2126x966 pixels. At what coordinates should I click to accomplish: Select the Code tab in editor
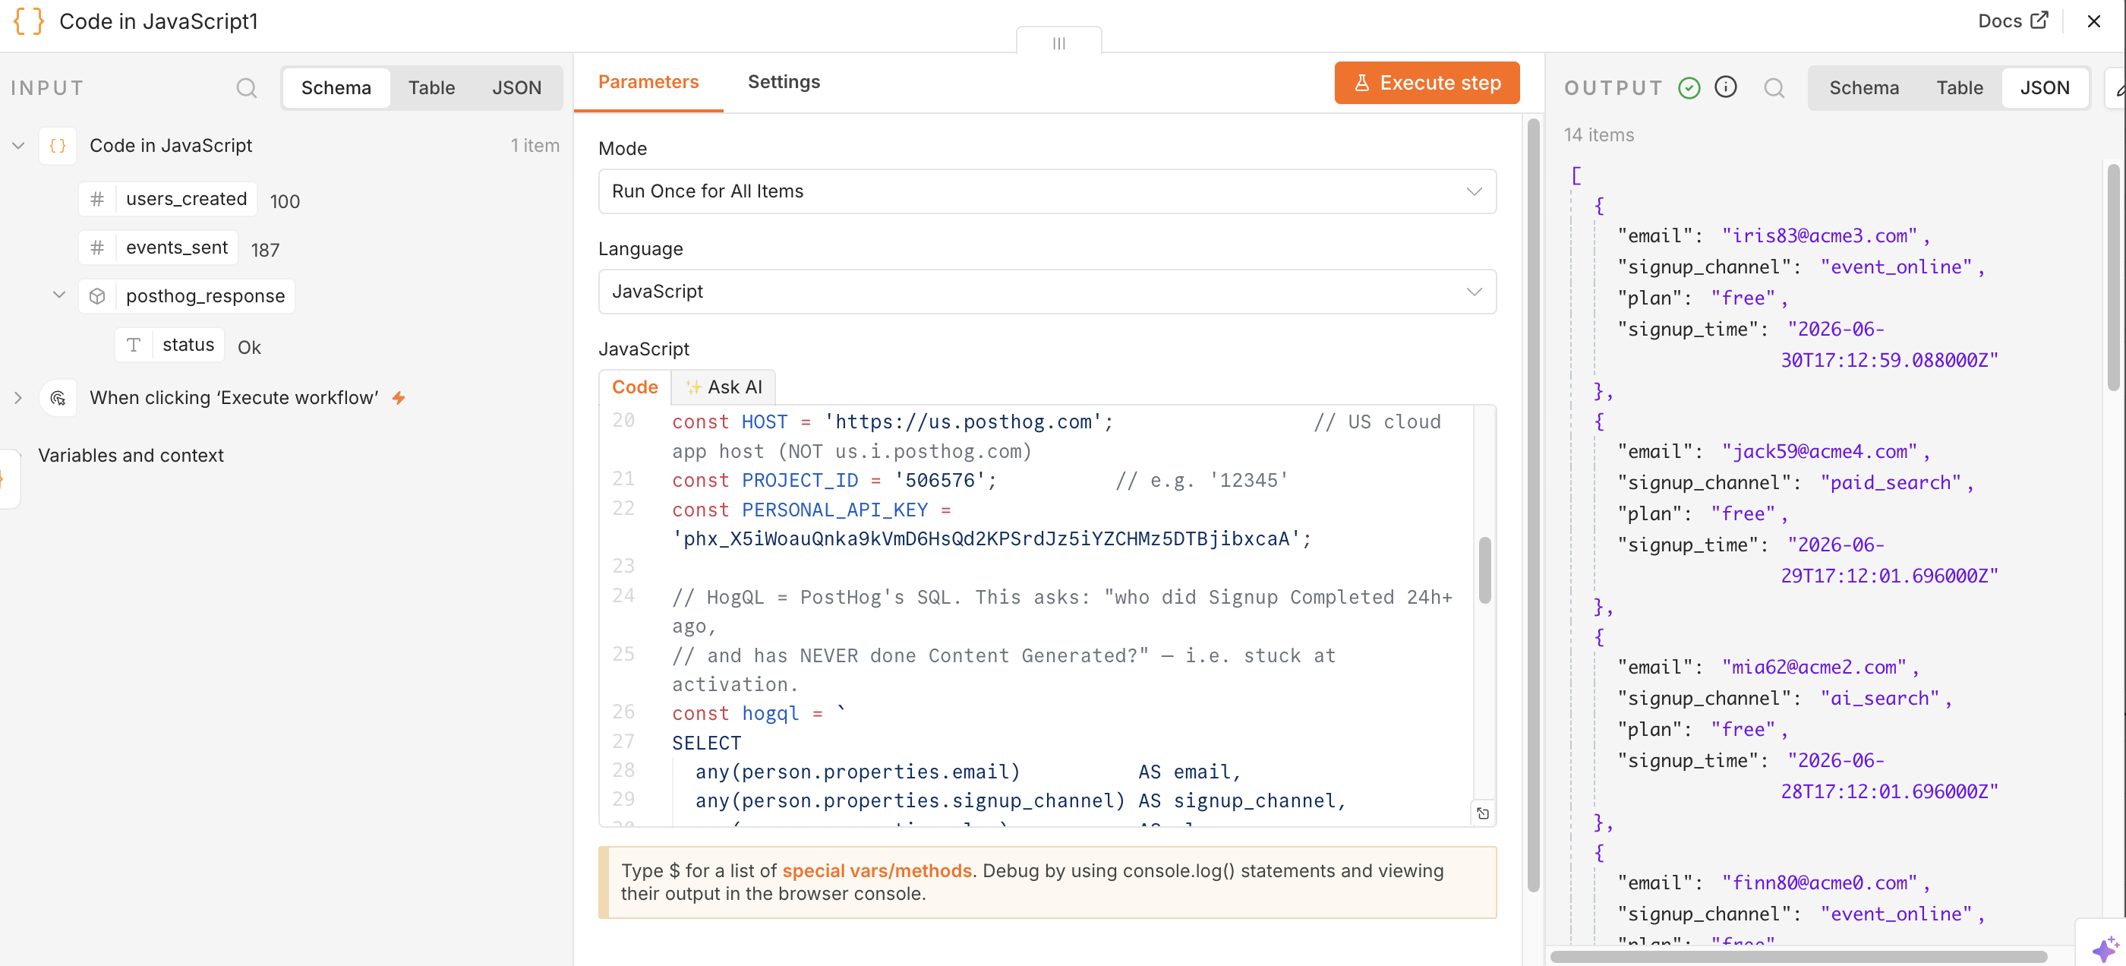635,387
